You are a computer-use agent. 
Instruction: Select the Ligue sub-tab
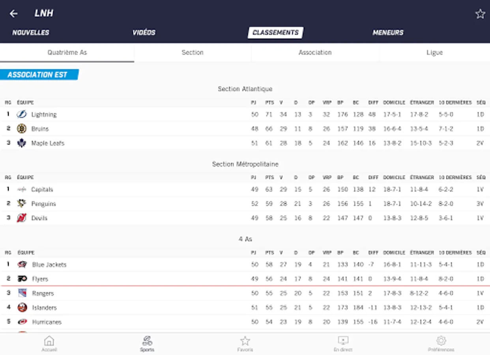tap(434, 52)
